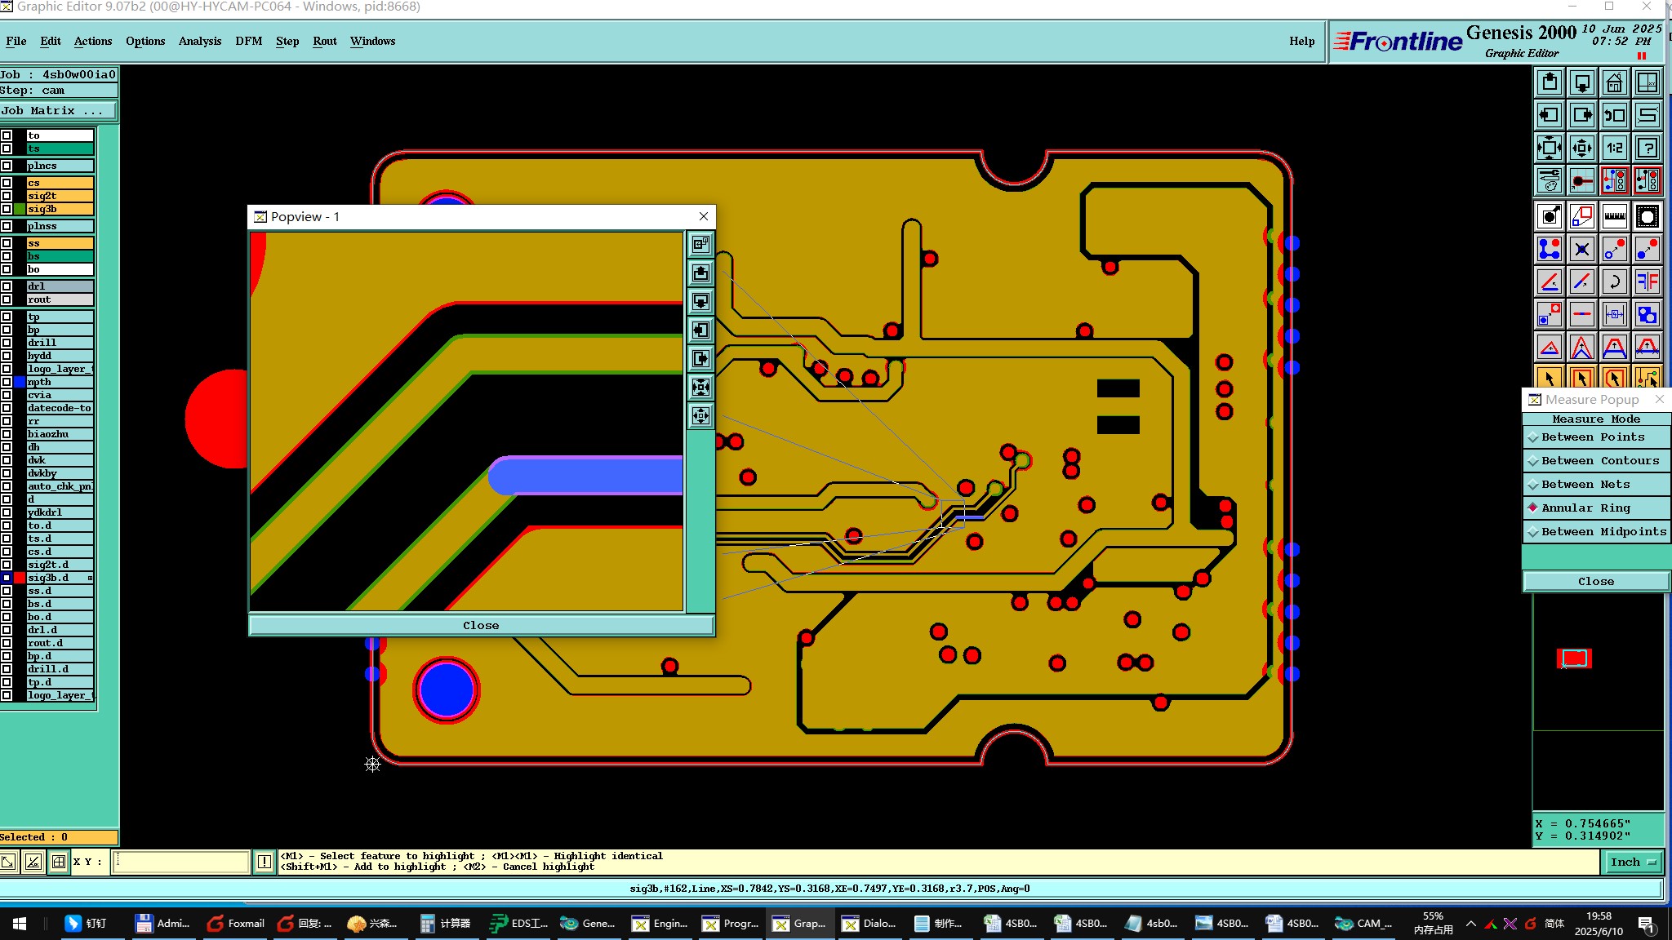Image resolution: width=1672 pixels, height=940 pixels.
Task: Click Close in Measure Popup
Action: click(1595, 582)
